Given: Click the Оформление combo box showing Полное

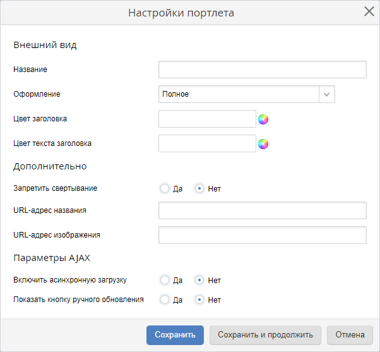Looking at the screenshot, I should point(239,94).
